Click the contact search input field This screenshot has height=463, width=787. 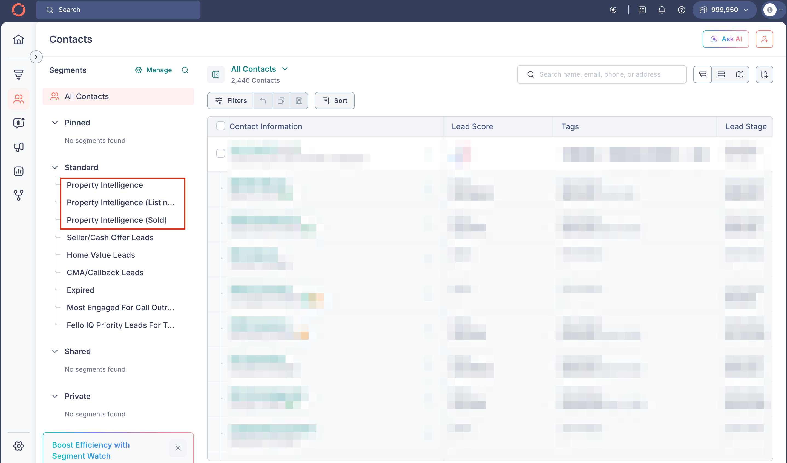pos(602,74)
